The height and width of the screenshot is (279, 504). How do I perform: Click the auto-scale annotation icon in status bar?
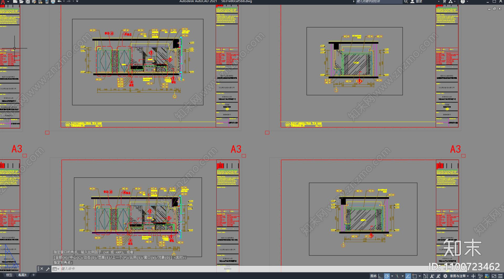click(438, 276)
